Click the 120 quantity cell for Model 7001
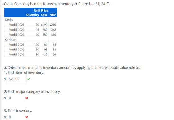 click(x=33, y=45)
